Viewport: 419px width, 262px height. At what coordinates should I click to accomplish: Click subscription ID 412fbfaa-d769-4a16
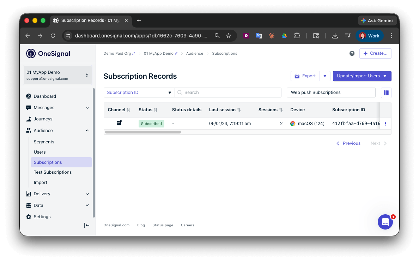pyautogui.click(x=356, y=124)
